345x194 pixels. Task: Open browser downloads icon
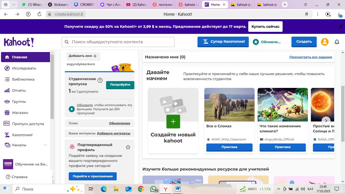(x=339, y=15)
